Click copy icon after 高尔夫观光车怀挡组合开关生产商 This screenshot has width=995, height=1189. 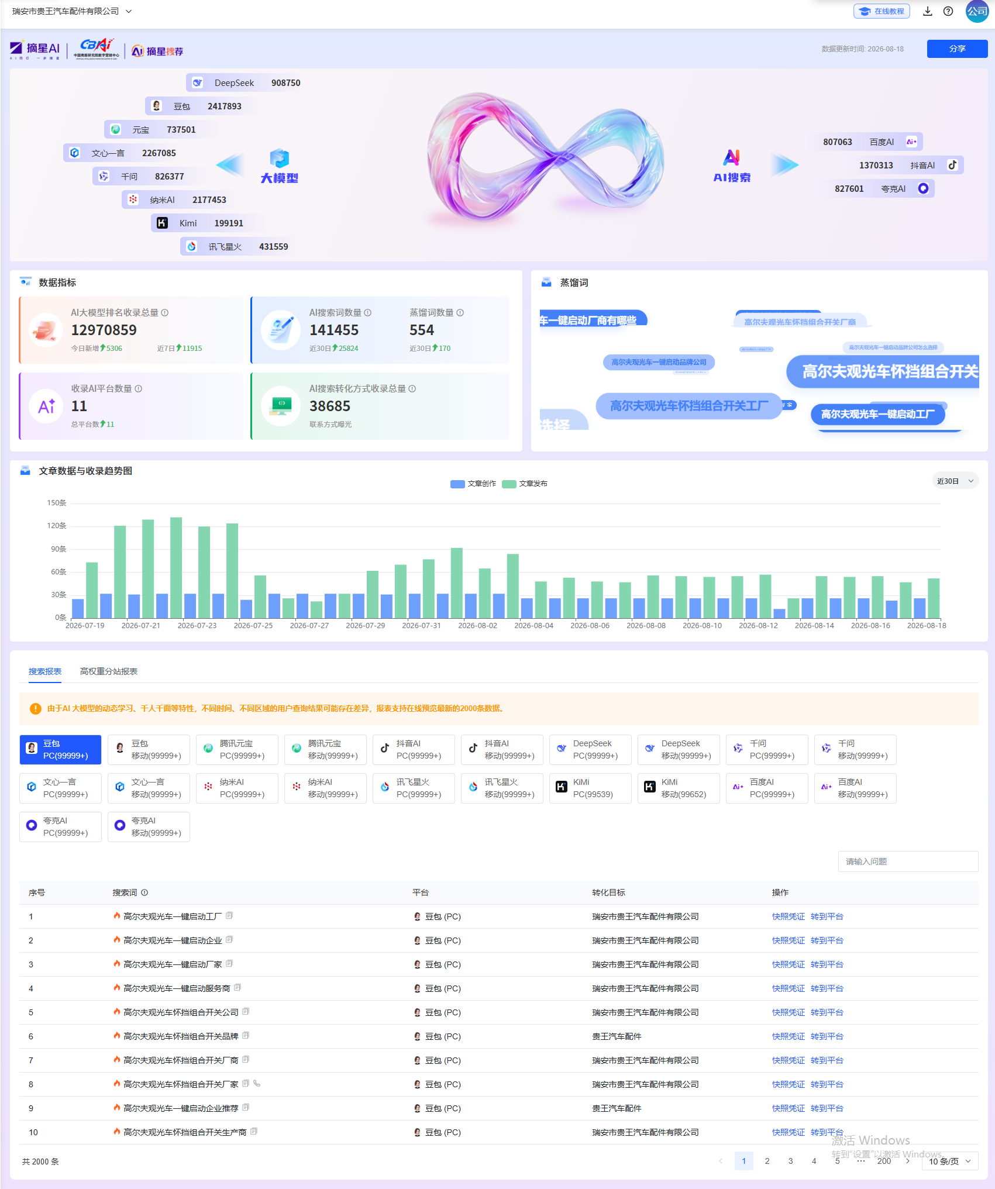pos(254,1132)
